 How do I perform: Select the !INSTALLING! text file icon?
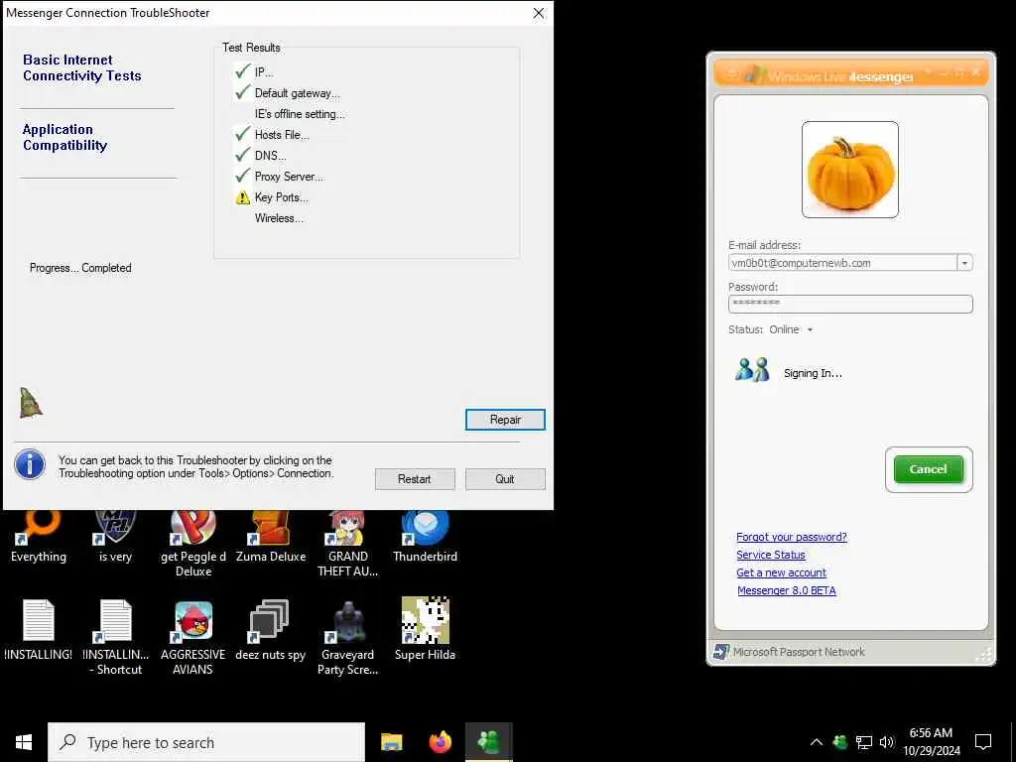[x=39, y=630]
